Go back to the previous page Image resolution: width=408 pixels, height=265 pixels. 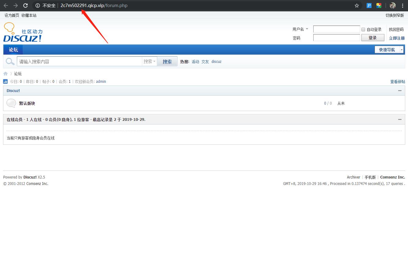tap(6, 6)
